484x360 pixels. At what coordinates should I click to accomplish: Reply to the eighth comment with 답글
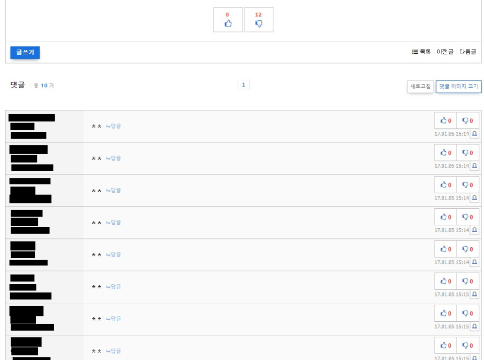click(113, 351)
